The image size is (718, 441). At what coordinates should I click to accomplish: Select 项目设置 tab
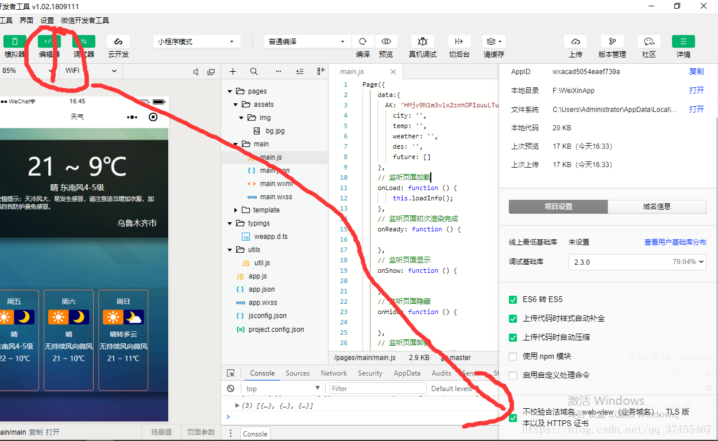[x=558, y=207]
